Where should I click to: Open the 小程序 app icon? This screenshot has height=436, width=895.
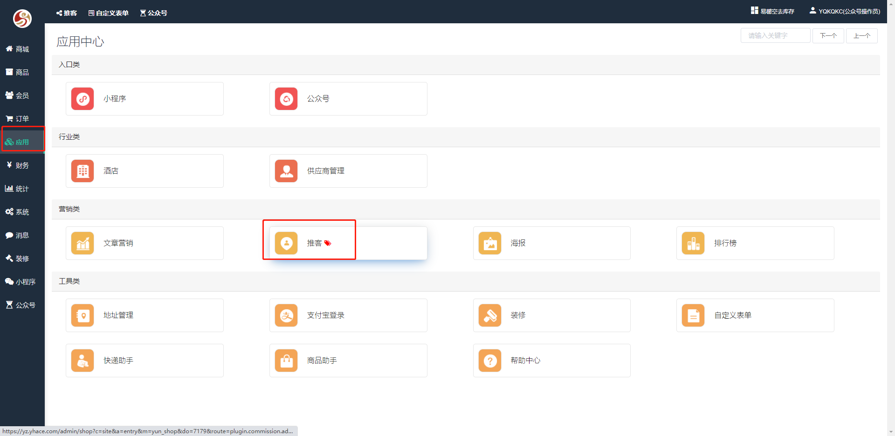tap(83, 99)
